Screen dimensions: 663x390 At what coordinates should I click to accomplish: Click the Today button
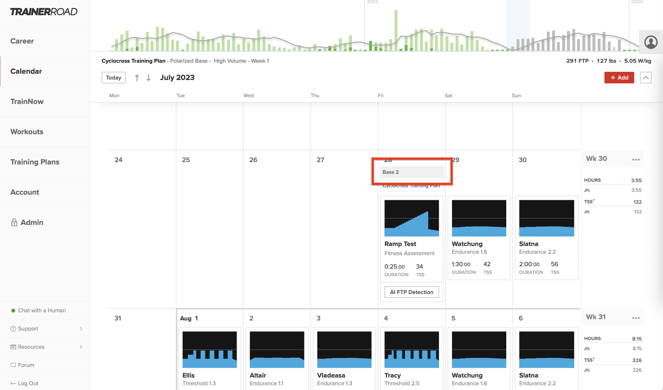pos(114,78)
